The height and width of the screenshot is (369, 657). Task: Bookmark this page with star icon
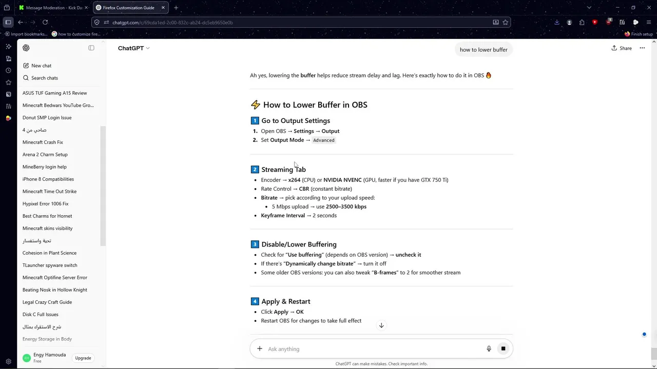click(x=506, y=23)
